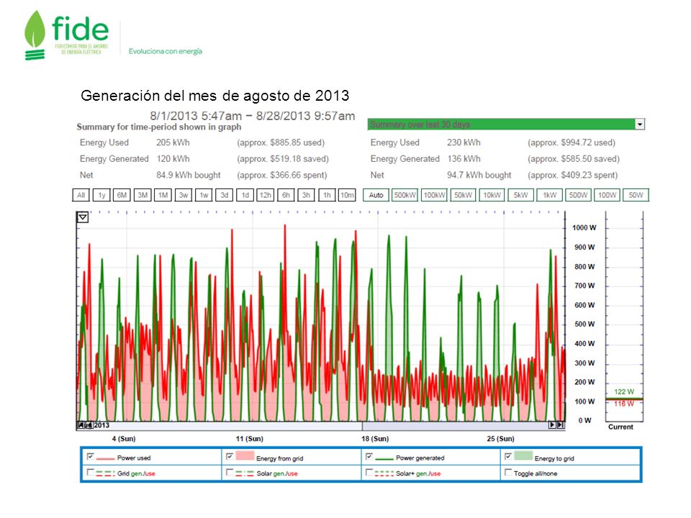The image size is (691, 518).
Task: Click the 18 (Sun) date marker
Action: [x=375, y=439]
